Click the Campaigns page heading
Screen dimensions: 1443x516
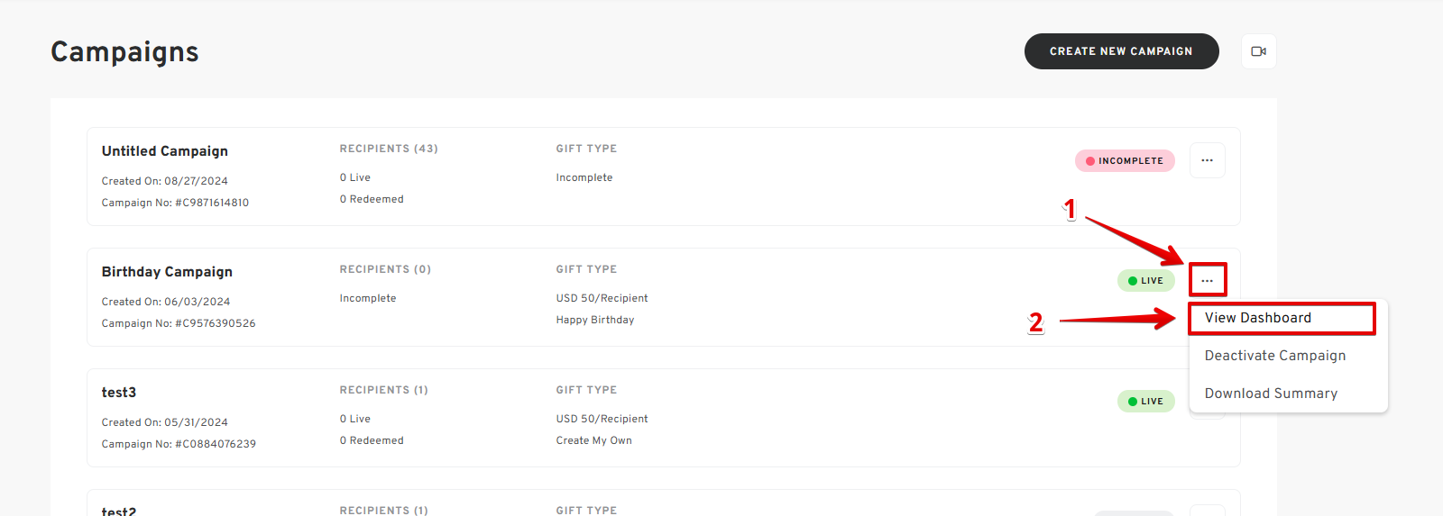point(124,52)
